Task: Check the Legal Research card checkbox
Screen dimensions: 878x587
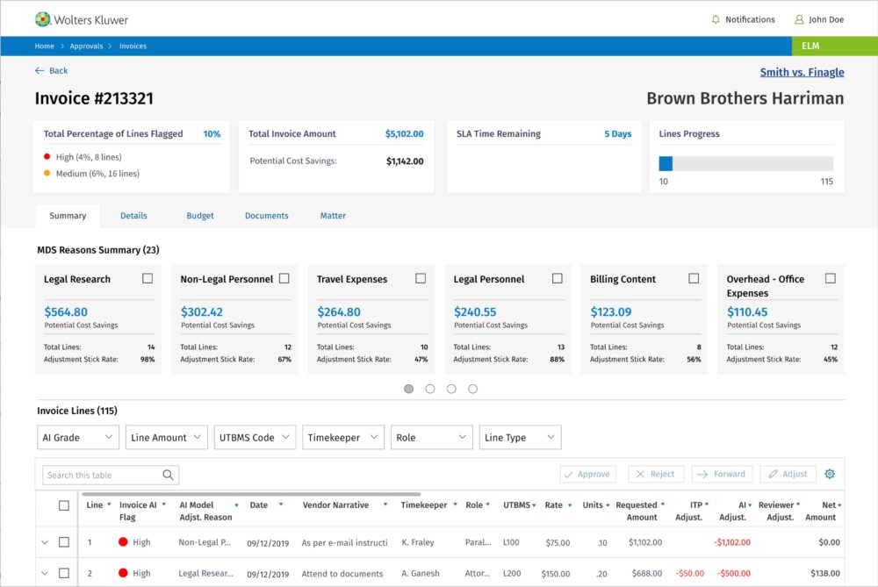Action: tap(148, 278)
